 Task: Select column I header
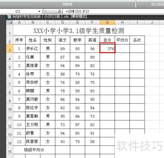[x=137, y=22]
